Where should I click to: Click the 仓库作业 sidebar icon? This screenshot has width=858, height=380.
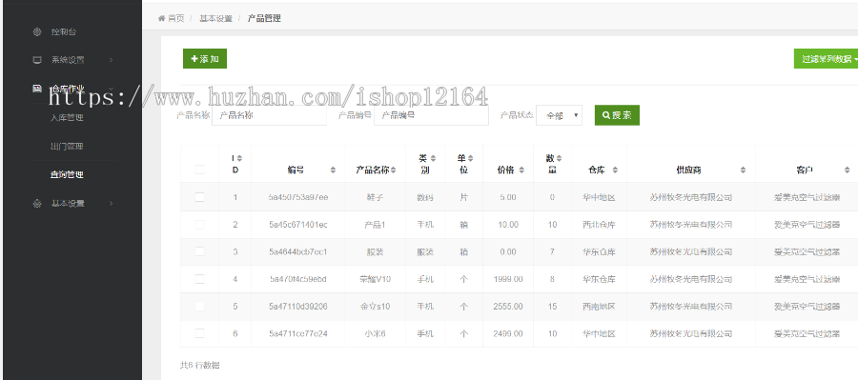(x=36, y=88)
